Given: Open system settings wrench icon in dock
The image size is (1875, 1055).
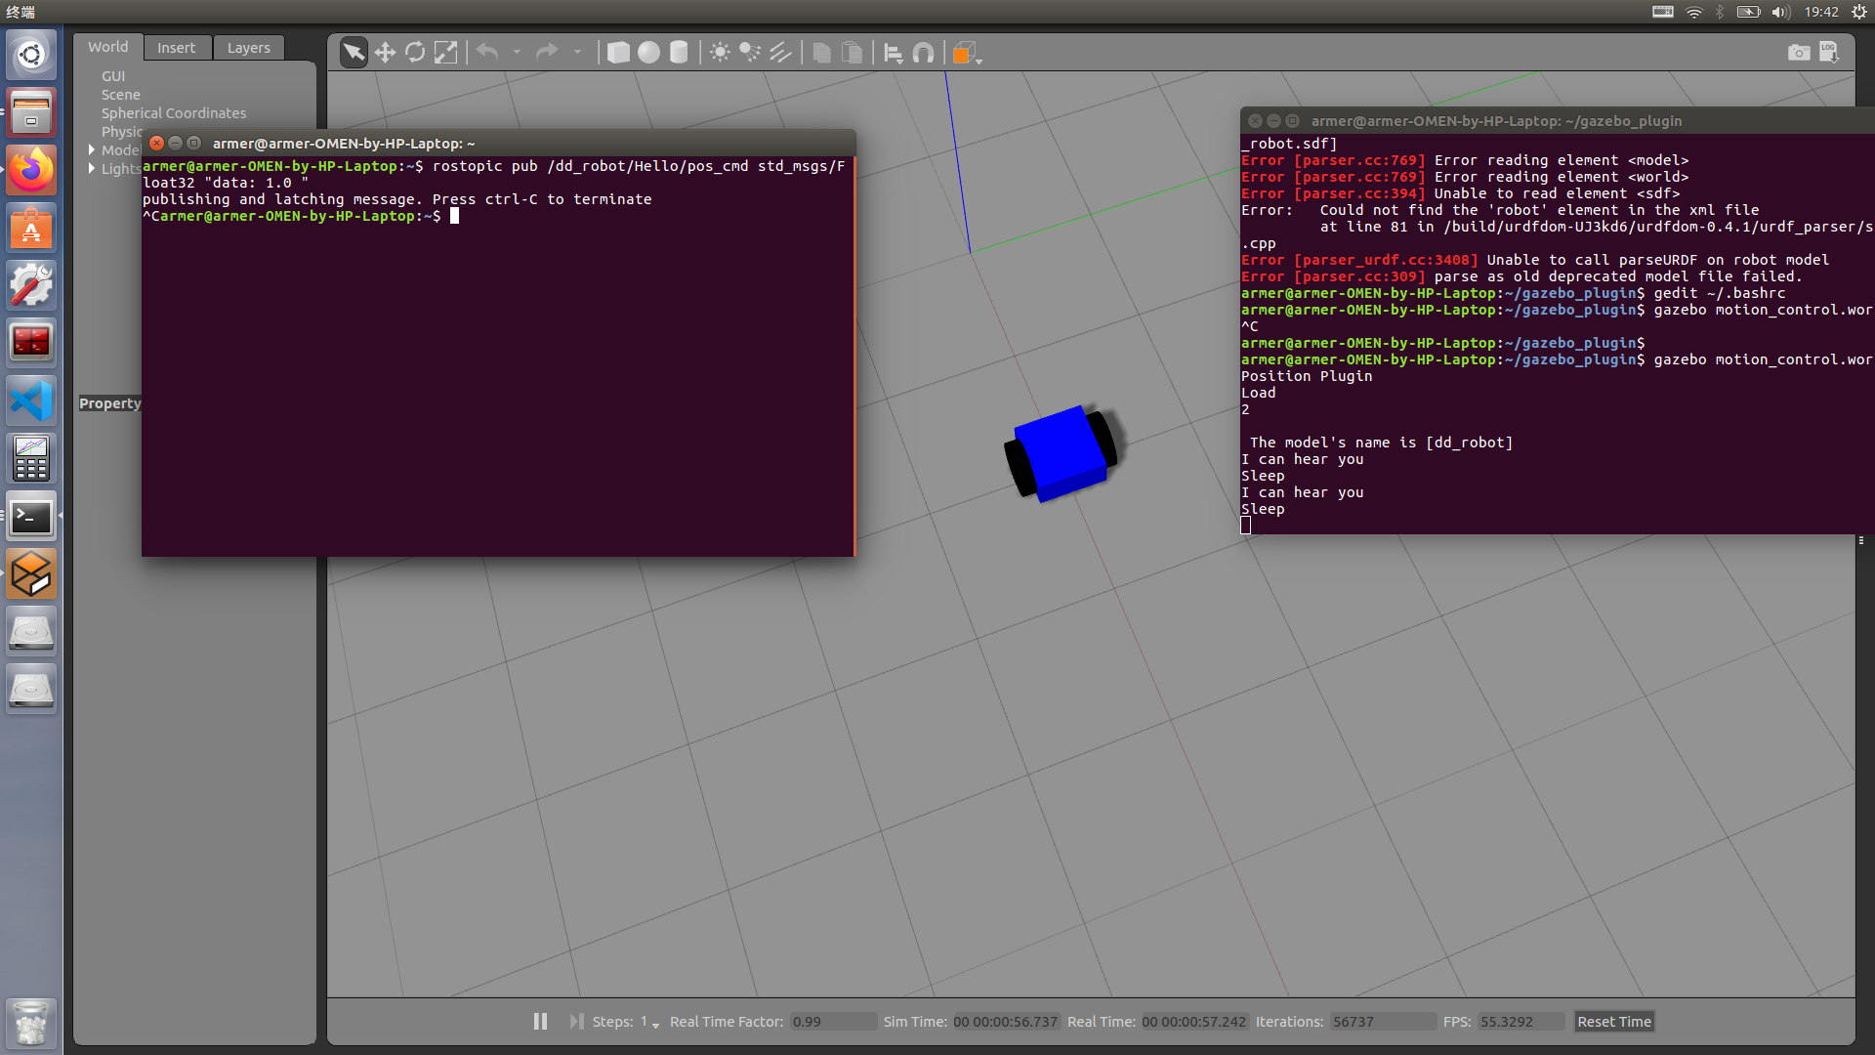Looking at the screenshot, I should pos(31,285).
